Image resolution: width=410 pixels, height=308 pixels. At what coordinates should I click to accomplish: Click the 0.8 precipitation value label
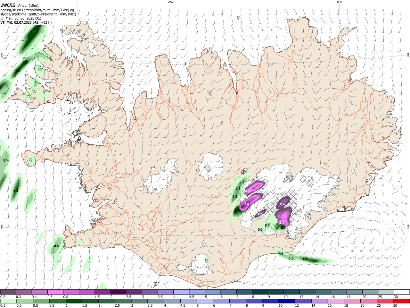point(235,196)
